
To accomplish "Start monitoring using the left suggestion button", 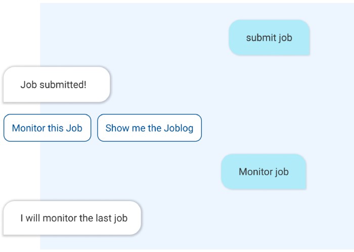I will pos(47,128).
